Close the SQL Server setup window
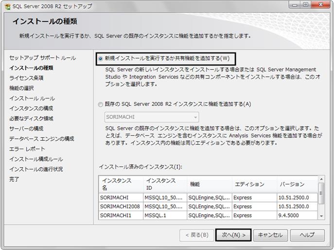This screenshot has height=250, width=334. coord(321,5)
